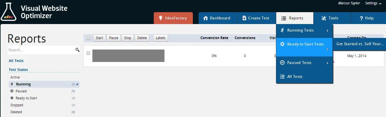The image size is (386, 117).
Task: Click the Tools wrench icon
Action: (324, 18)
